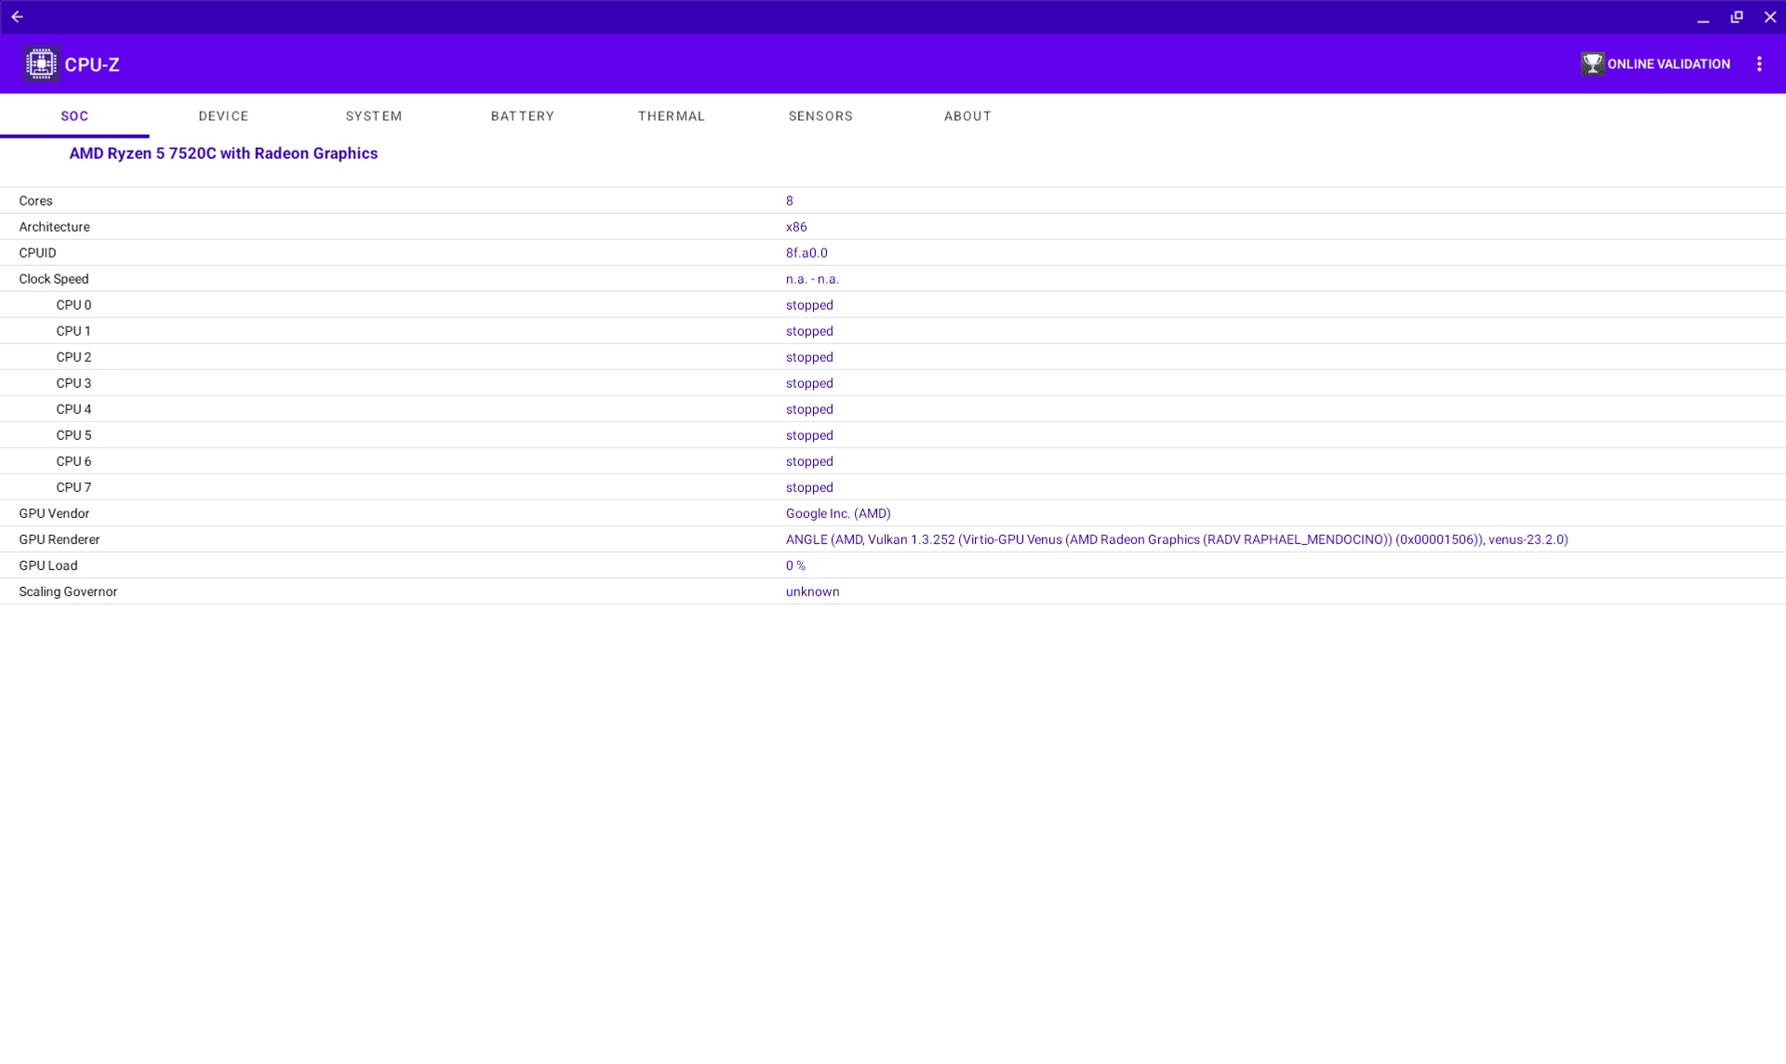Open the THERMAL tab
Screen dimensions: 1786x1064
(671, 115)
